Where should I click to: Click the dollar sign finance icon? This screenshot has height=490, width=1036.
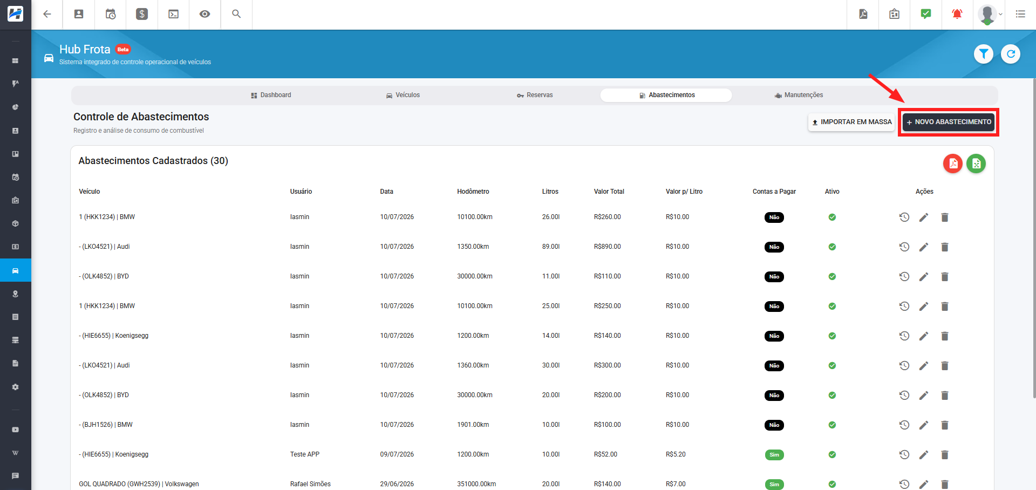coord(142,14)
